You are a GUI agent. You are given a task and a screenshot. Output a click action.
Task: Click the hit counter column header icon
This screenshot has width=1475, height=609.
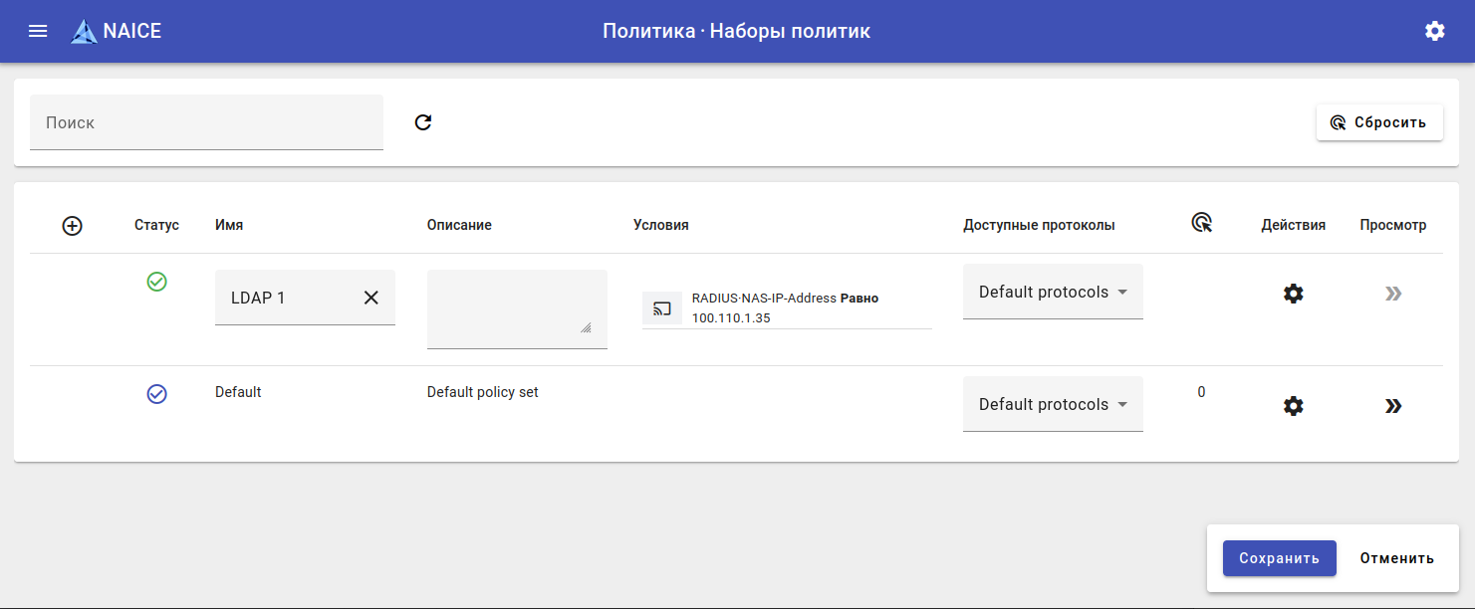1201,224
